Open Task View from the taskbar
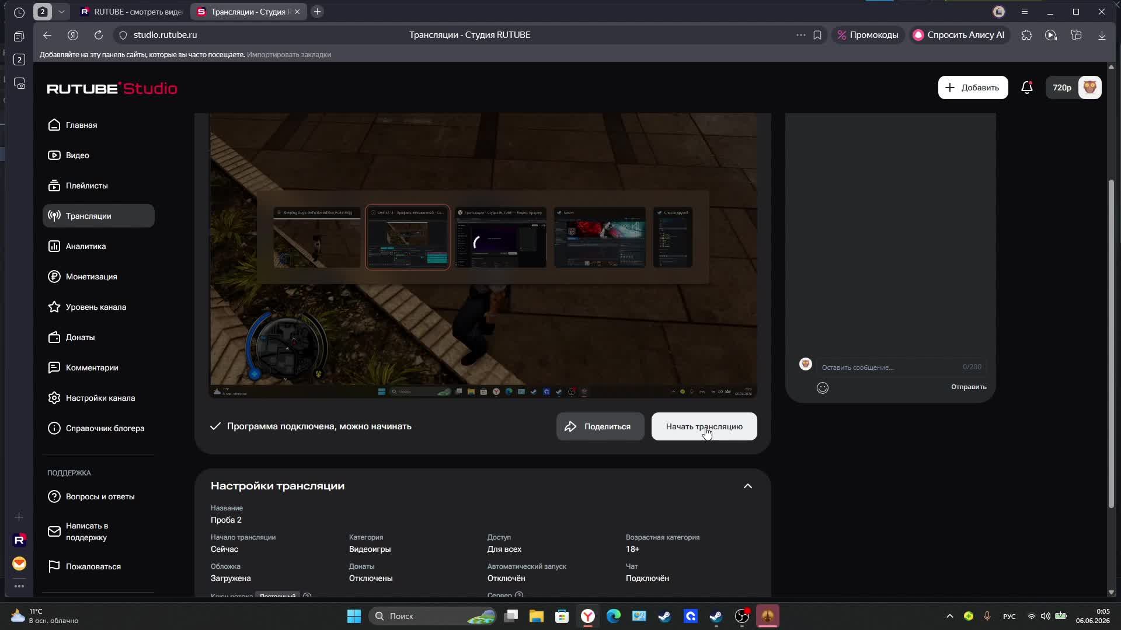Image resolution: width=1121 pixels, height=630 pixels. (511, 616)
